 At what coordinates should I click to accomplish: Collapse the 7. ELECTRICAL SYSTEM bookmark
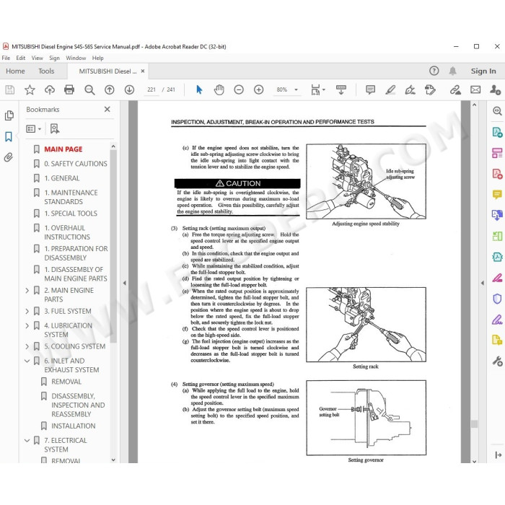click(27, 440)
